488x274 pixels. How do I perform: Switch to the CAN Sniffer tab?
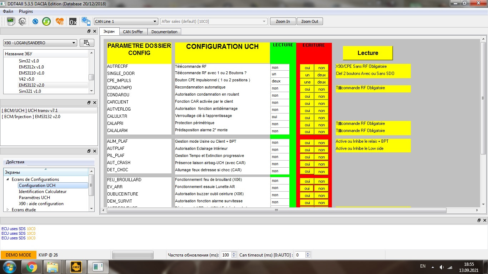[x=133, y=32]
